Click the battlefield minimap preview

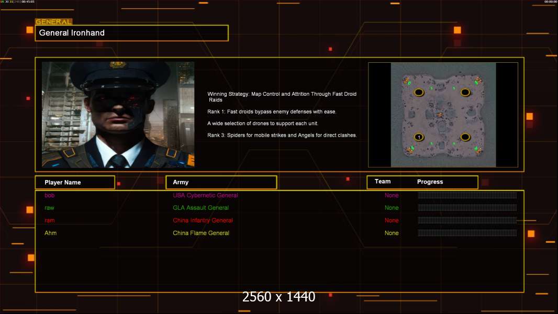pos(443,115)
